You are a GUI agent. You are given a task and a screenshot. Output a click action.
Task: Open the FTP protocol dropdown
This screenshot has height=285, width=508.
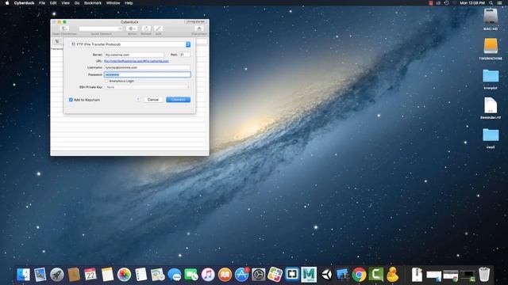130,44
